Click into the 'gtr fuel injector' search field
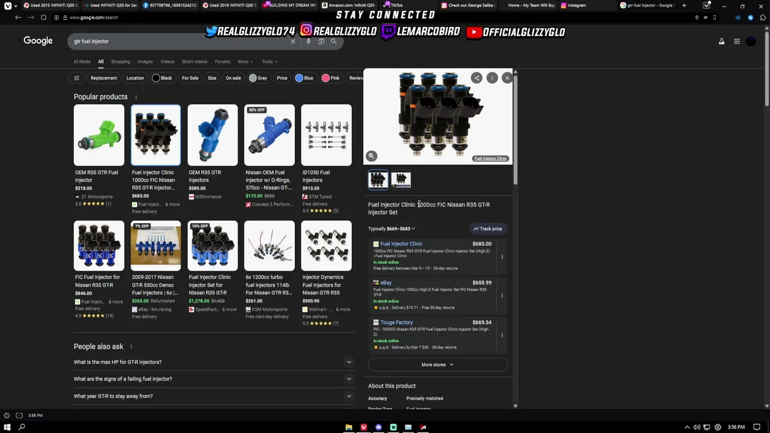Viewport: 770px width, 433px height. (179, 41)
